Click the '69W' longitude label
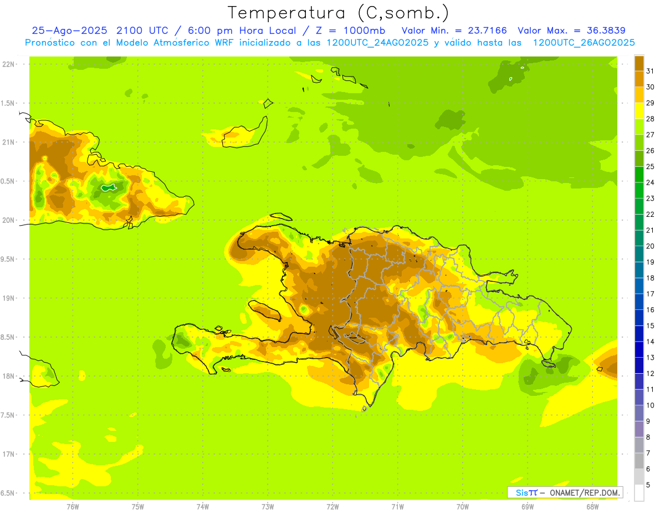This screenshot has height=514, width=665. (528, 506)
